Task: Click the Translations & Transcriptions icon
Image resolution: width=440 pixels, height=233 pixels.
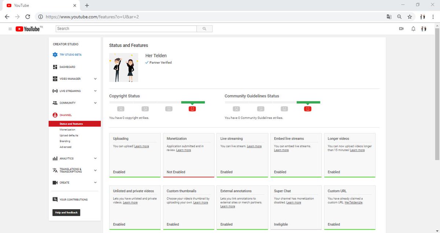Action: click(55, 170)
